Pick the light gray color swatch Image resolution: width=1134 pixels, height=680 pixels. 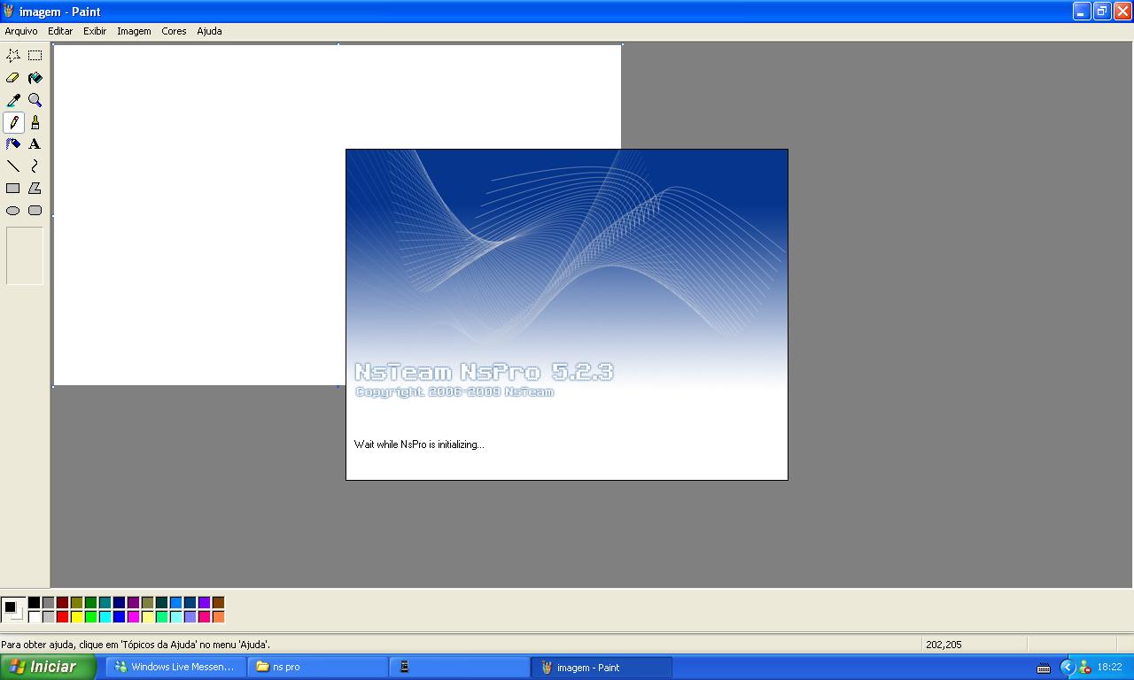pos(48,617)
